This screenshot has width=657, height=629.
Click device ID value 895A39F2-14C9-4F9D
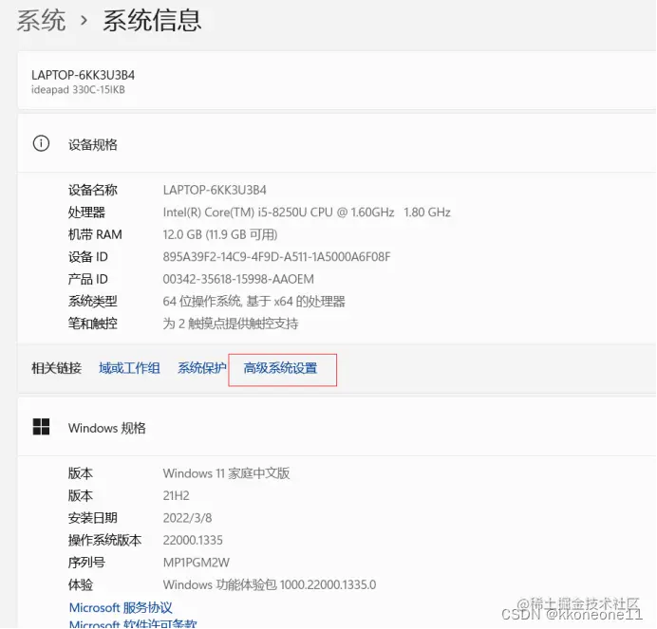tap(276, 257)
